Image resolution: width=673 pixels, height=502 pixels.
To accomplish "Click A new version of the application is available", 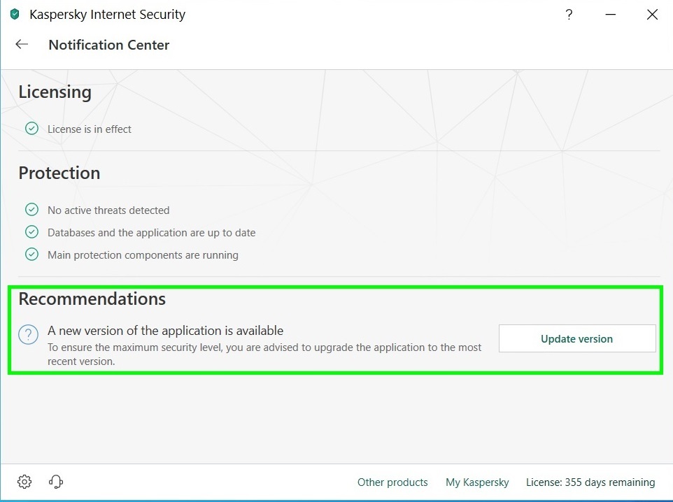I will point(165,331).
